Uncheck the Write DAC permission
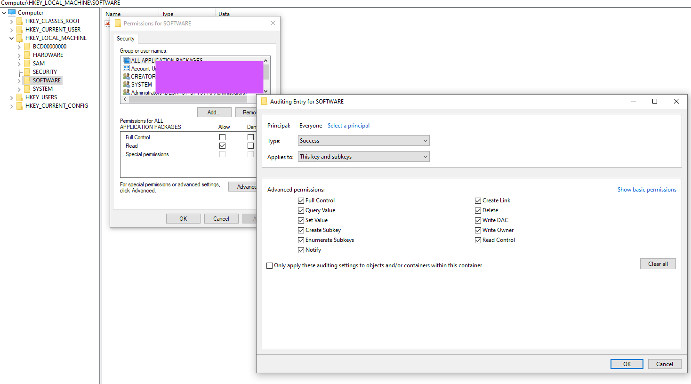 [478, 220]
